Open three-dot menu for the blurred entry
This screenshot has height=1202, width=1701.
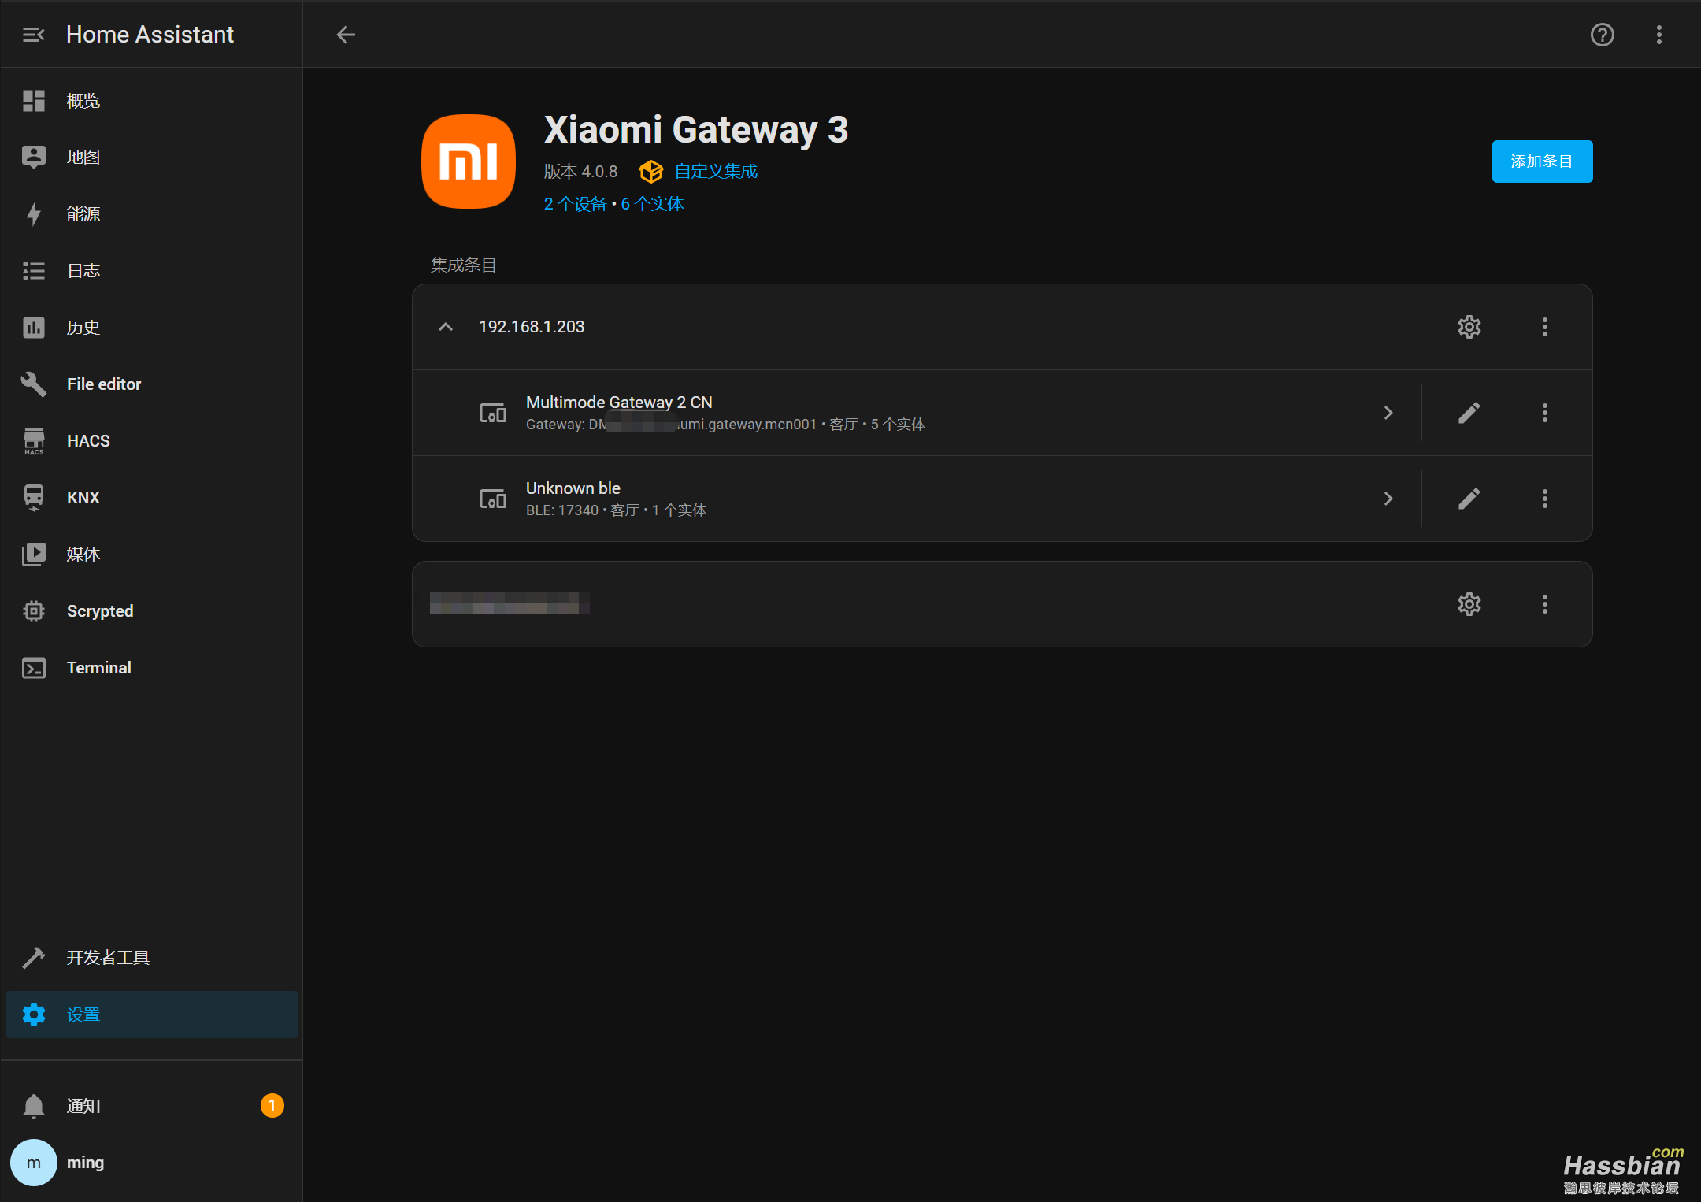point(1545,604)
